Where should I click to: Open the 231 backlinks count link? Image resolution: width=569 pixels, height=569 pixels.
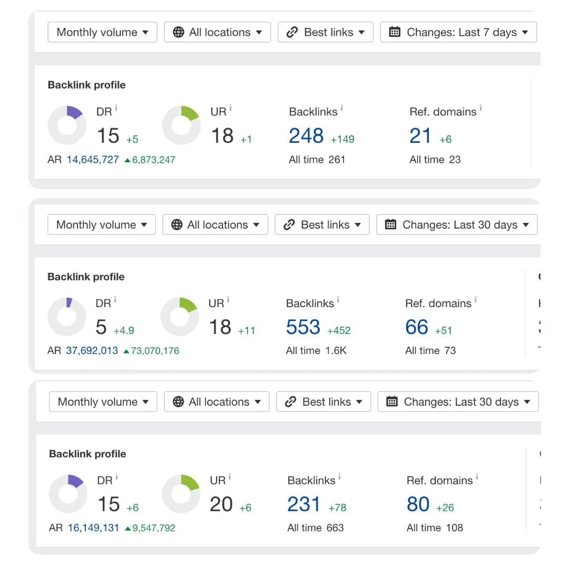pos(304,504)
